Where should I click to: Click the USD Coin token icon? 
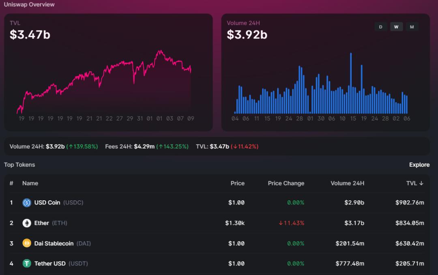click(27, 203)
